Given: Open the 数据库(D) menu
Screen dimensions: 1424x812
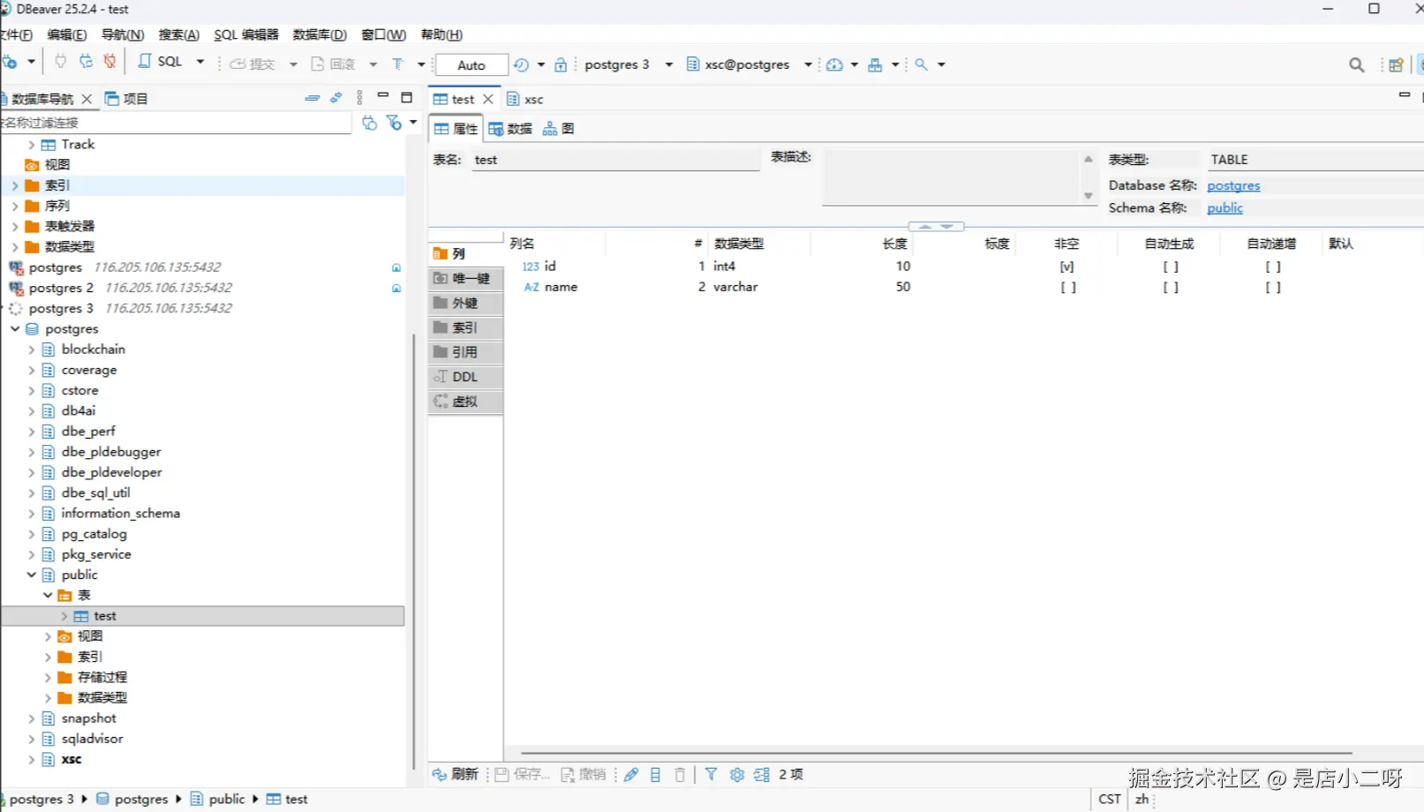Looking at the screenshot, I should pos(320,34).
